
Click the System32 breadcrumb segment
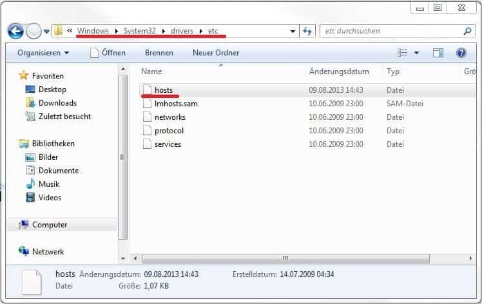[140, 31]
